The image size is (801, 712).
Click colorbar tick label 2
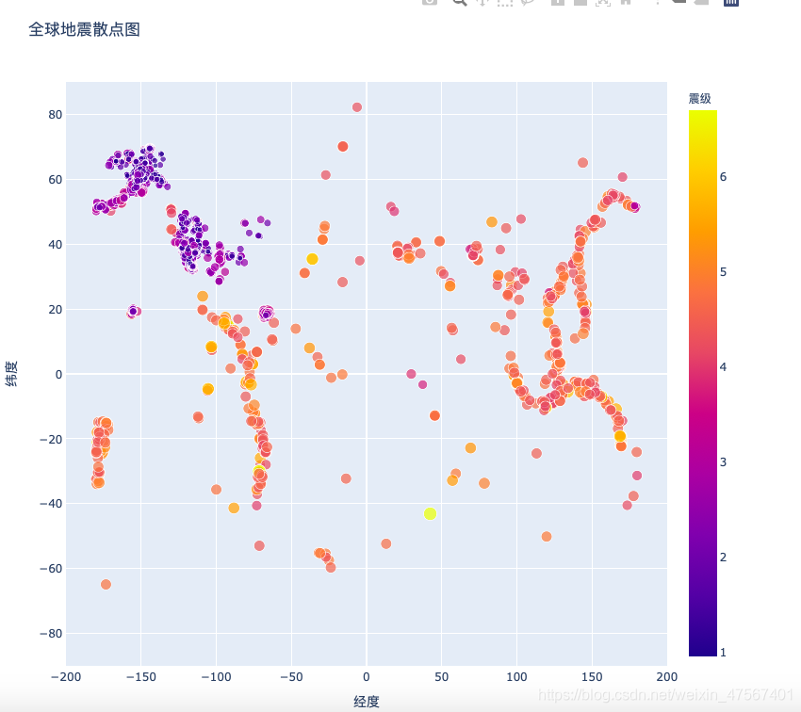(723, 558)
